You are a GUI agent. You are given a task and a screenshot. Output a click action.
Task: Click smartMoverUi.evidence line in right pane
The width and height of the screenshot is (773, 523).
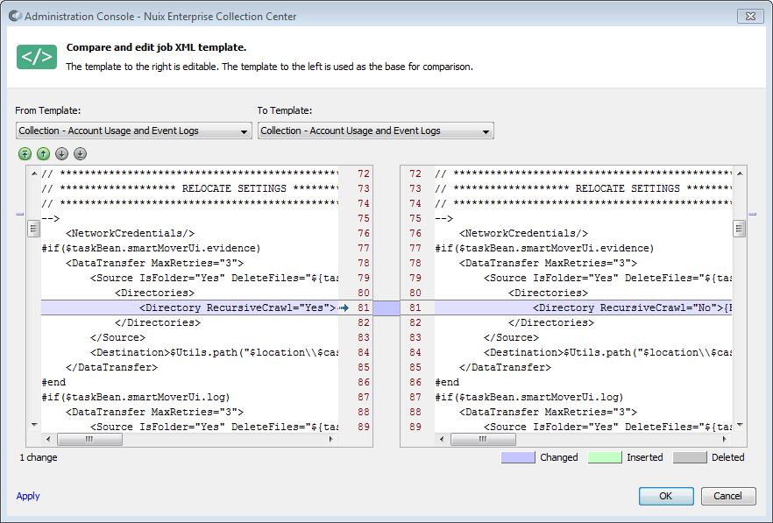(544, 248)
